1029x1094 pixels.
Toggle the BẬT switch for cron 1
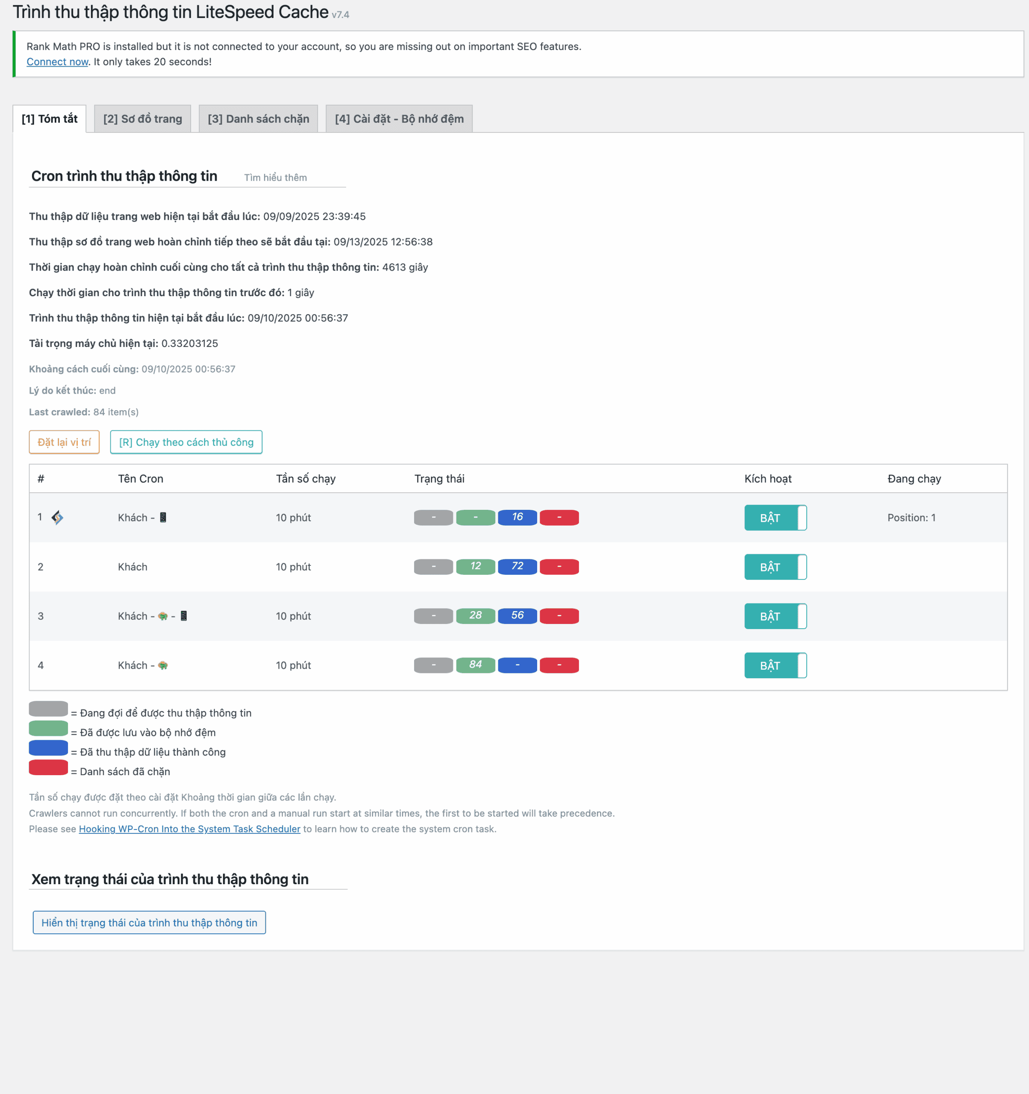[775, 518]
